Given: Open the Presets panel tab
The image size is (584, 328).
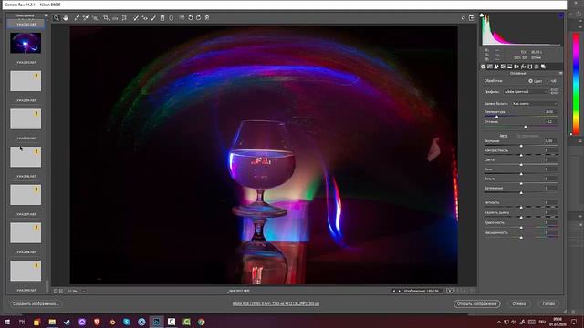Looking at the screenshot, I should pos(537,67).
